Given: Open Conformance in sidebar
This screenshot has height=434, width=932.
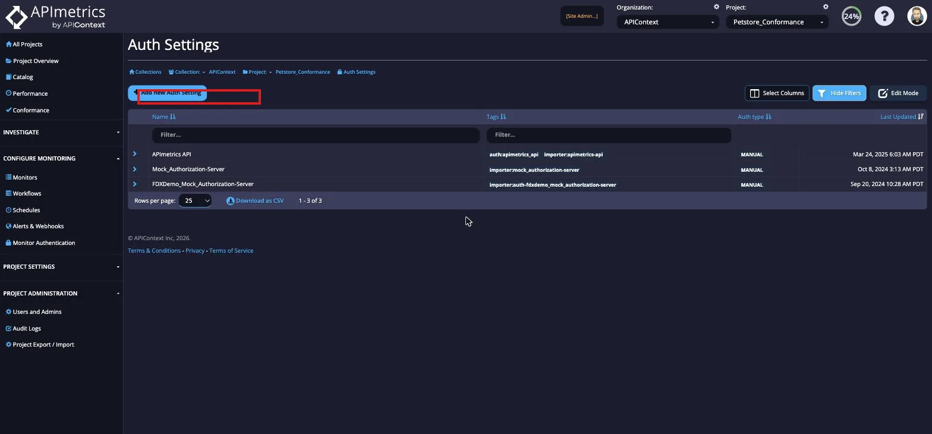Looking at the screenshot, I should coord(27,110).
